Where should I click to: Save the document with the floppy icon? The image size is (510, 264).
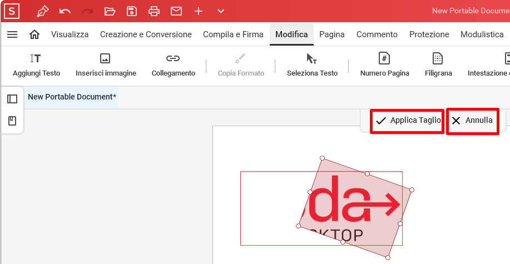point(132,11)
